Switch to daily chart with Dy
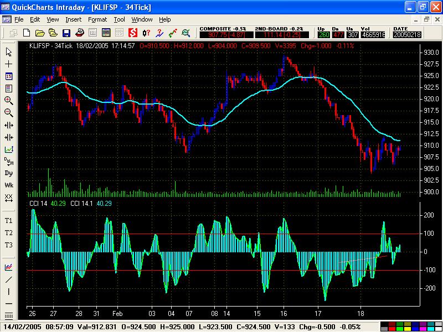The image size is (443, 332). pyautogui.click(x=9, y=173)
